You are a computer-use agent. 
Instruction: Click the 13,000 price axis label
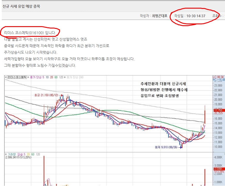(218, 133)
